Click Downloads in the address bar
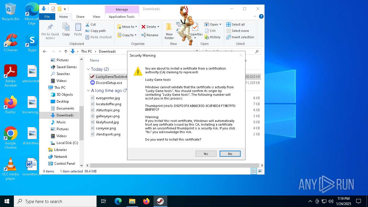Viewport: 368px width, 207px height. (x=107, y=51)
